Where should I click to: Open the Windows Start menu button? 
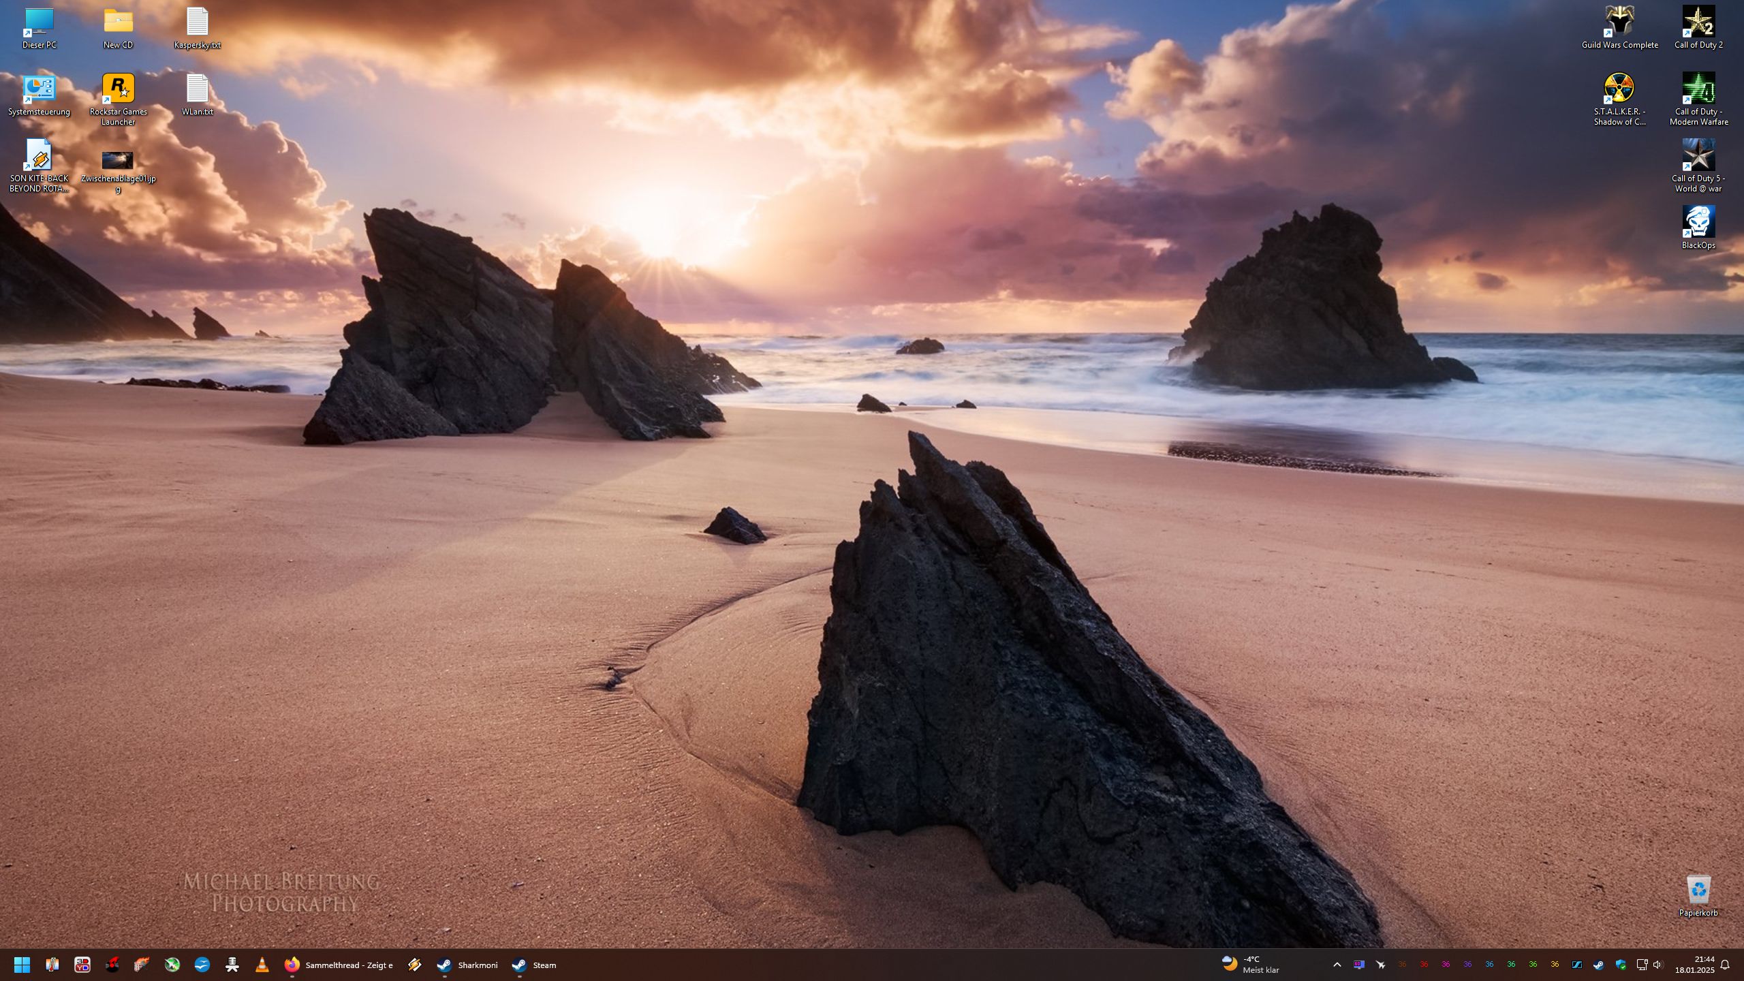tap(22, 965)
